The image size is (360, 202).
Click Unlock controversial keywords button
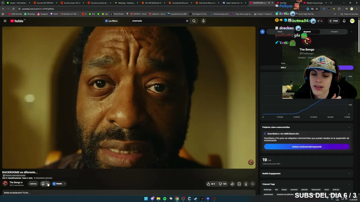coord(307,147)
